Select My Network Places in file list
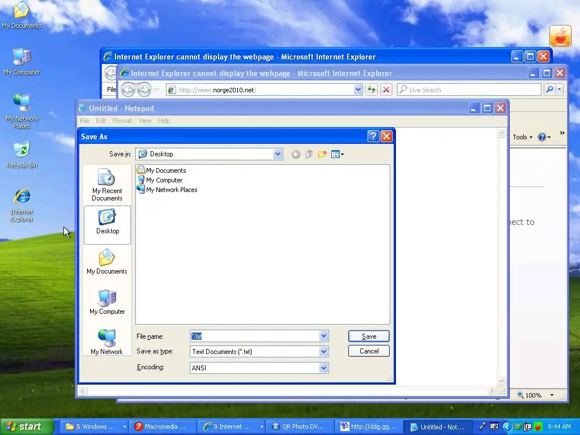Image resolution: width=580 pixels, height=435 pixels. [167, 190]
